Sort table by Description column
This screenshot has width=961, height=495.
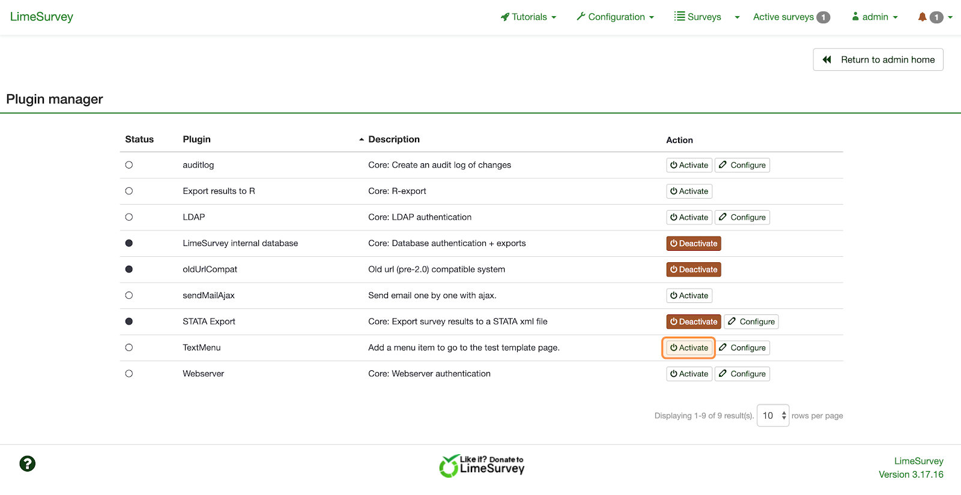point(394,139)
